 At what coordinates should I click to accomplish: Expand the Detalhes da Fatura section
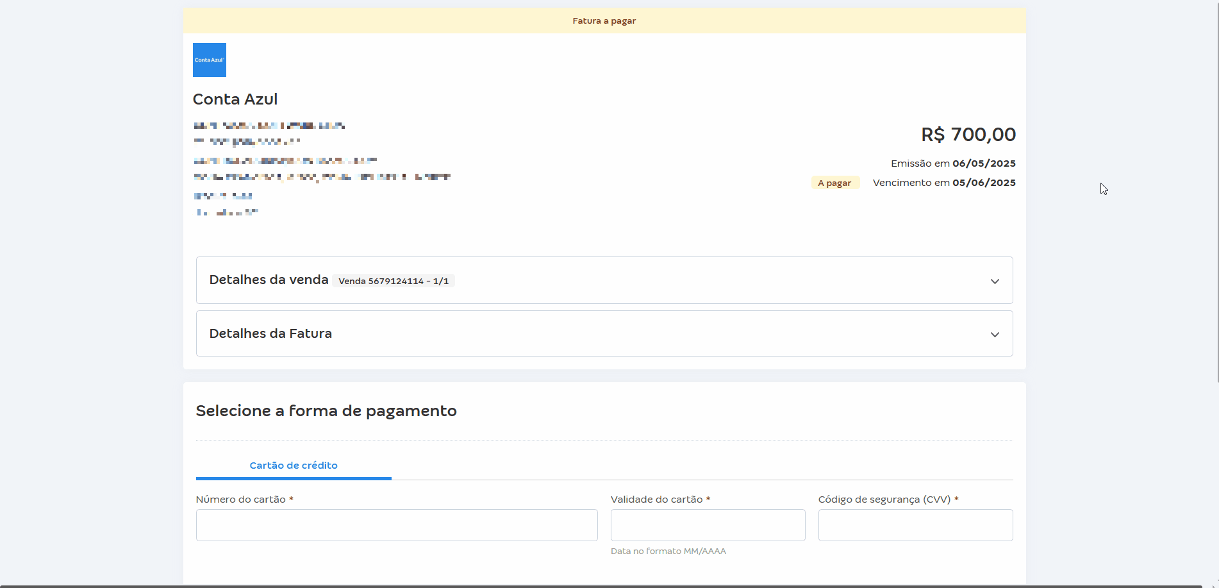[604, 333]
